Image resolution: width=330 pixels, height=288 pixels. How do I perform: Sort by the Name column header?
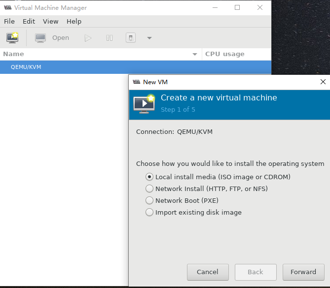click(x=101, y=54)
